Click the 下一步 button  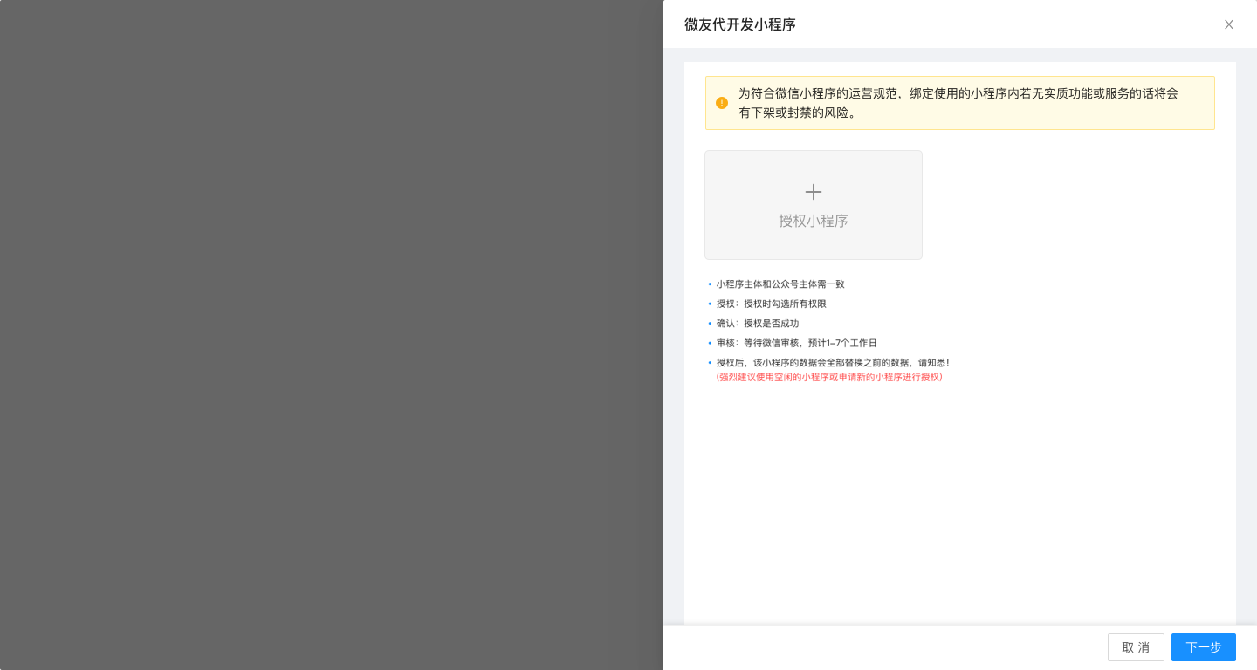coord(1204,647)
